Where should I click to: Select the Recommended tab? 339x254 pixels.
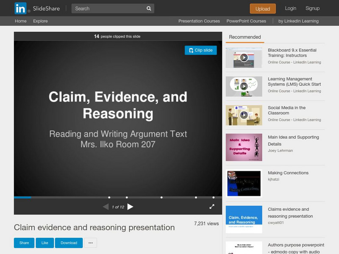click(x=245, y=37)
